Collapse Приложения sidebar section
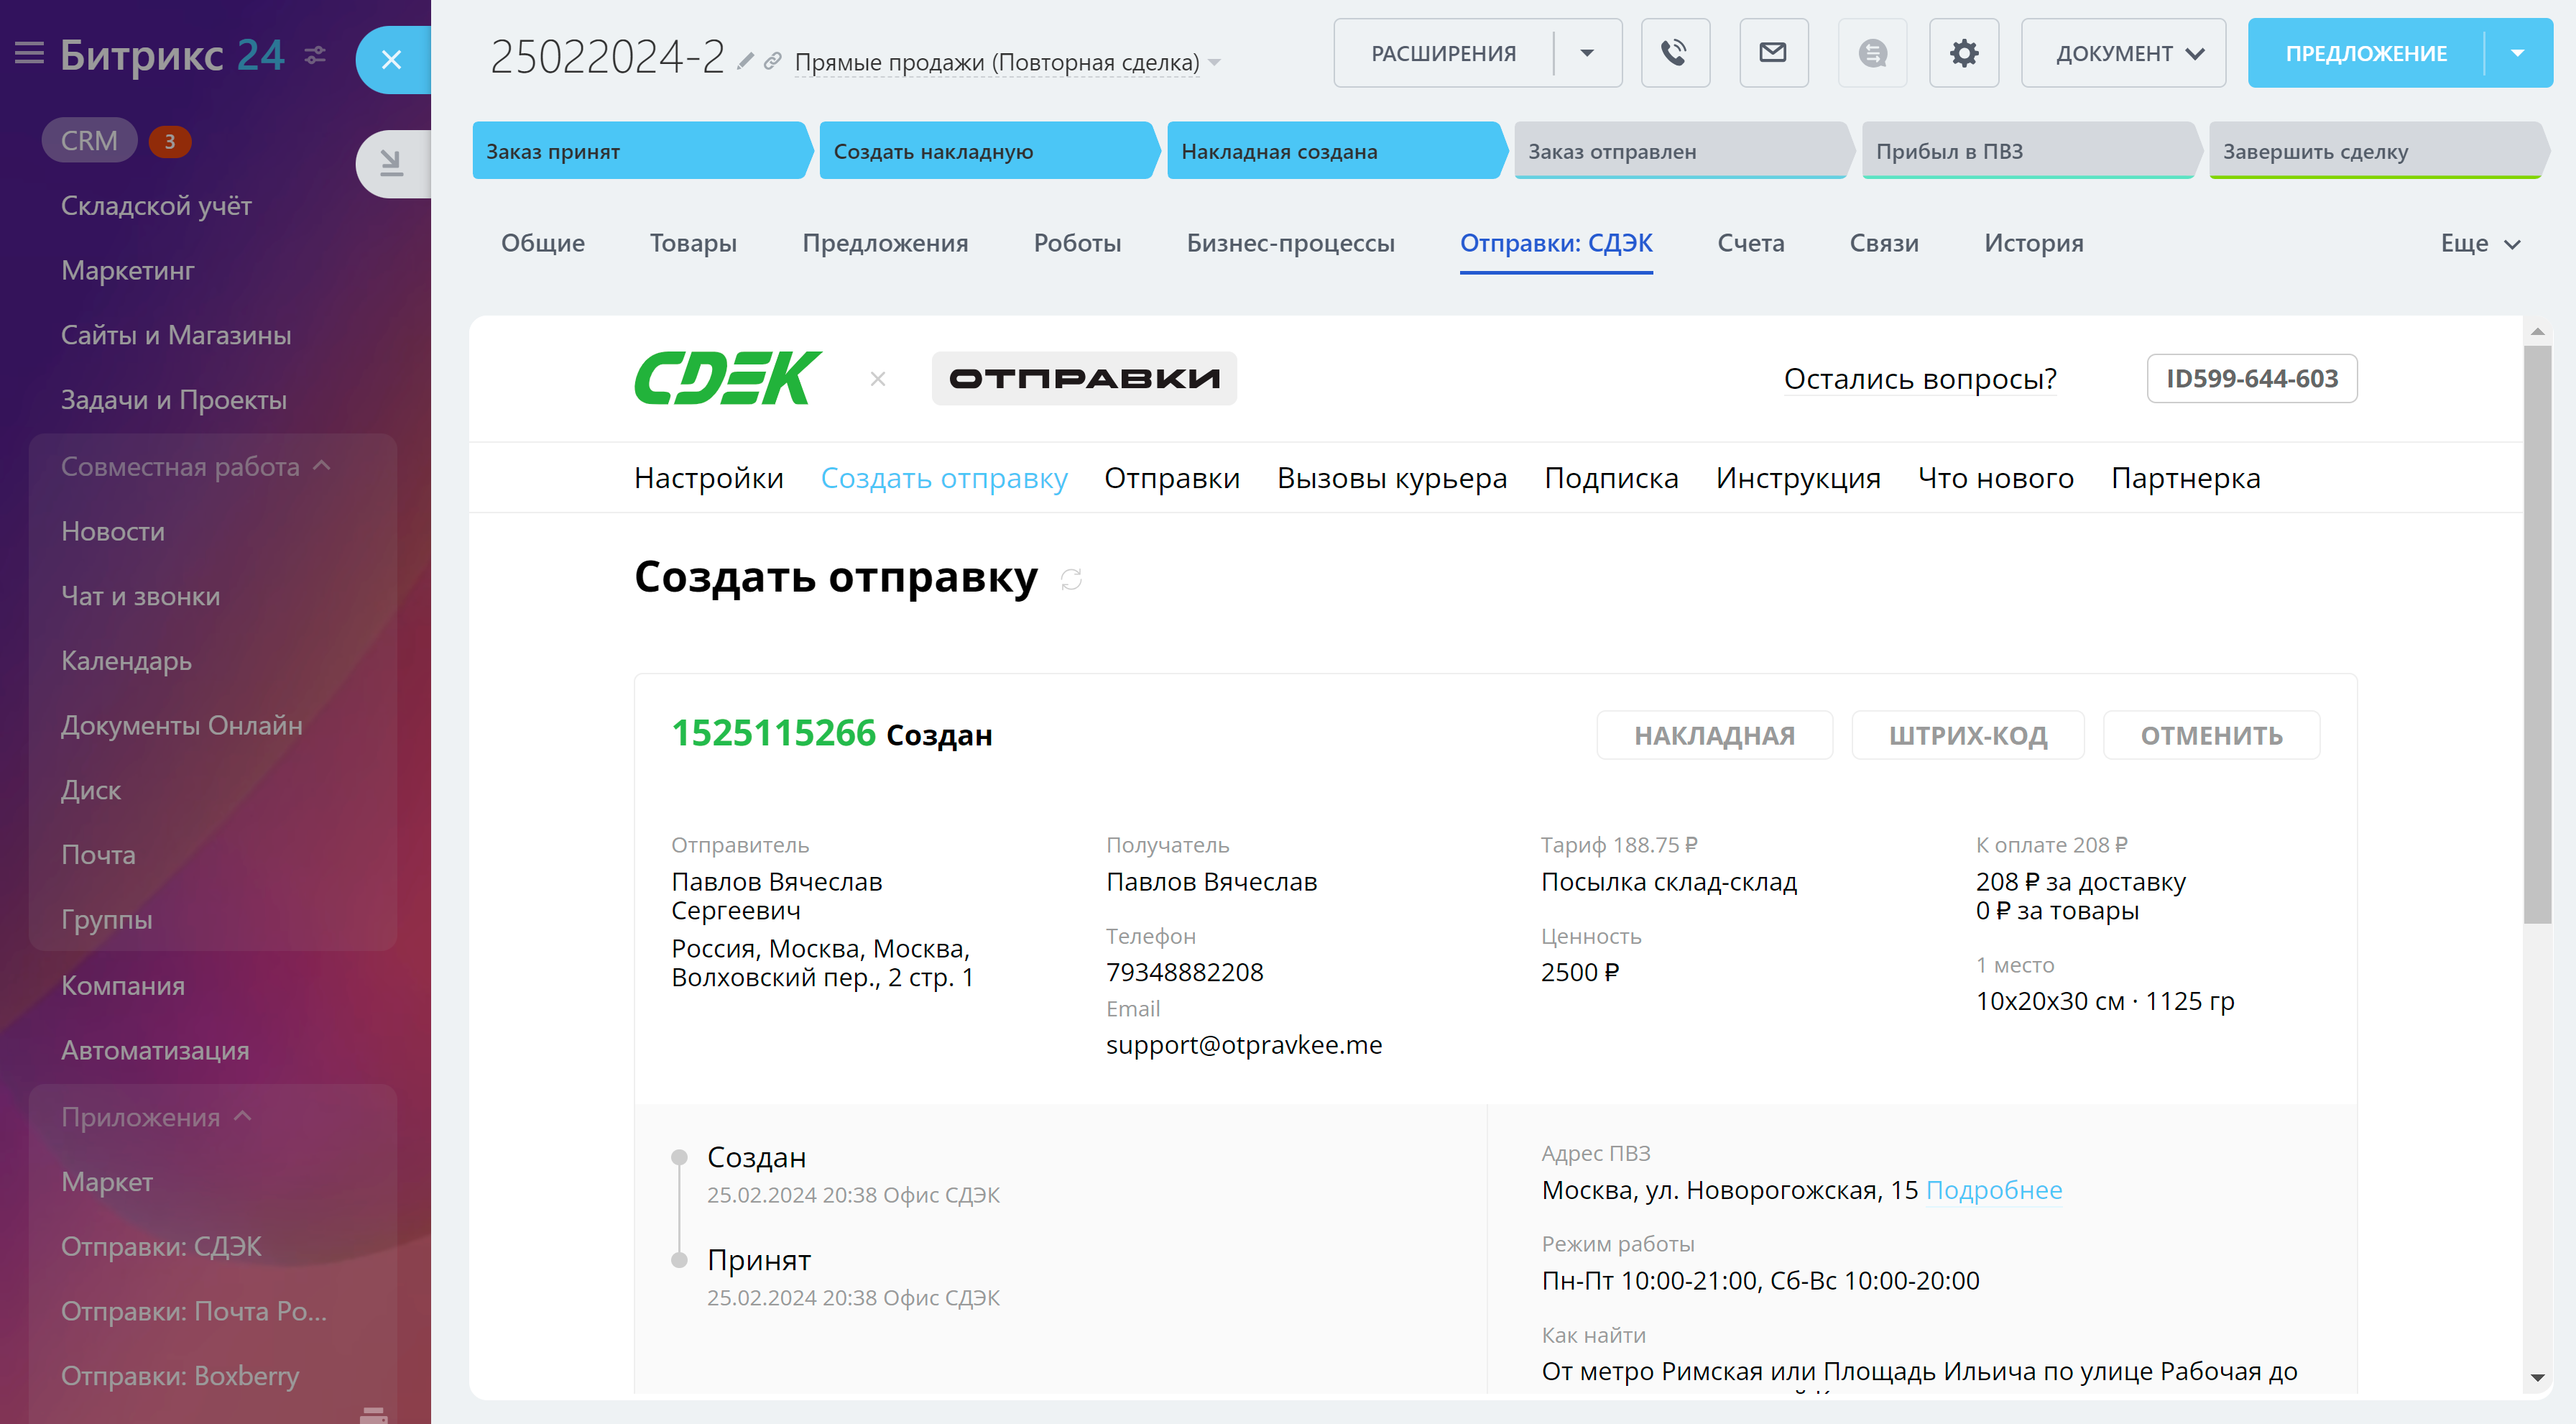The height and width of the screenshot is (1424, 2576). [156, 1117]
